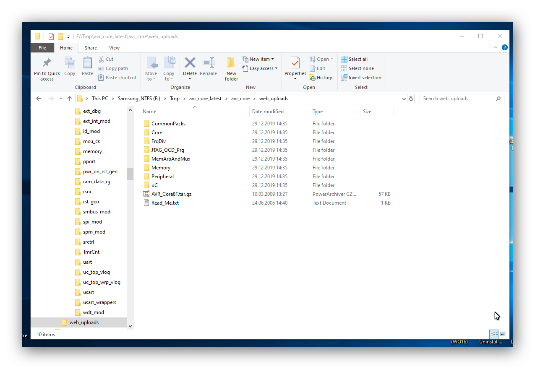Viewport: 535px width, 369px height.
Task: Click the Rename ribbon icon
Action: (208, 67)
